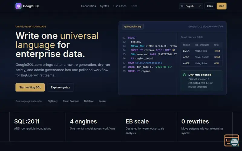The image size is (242, 151).
Task: Click the green check icon beside Dry-run passed
Action: coord(185,75)
